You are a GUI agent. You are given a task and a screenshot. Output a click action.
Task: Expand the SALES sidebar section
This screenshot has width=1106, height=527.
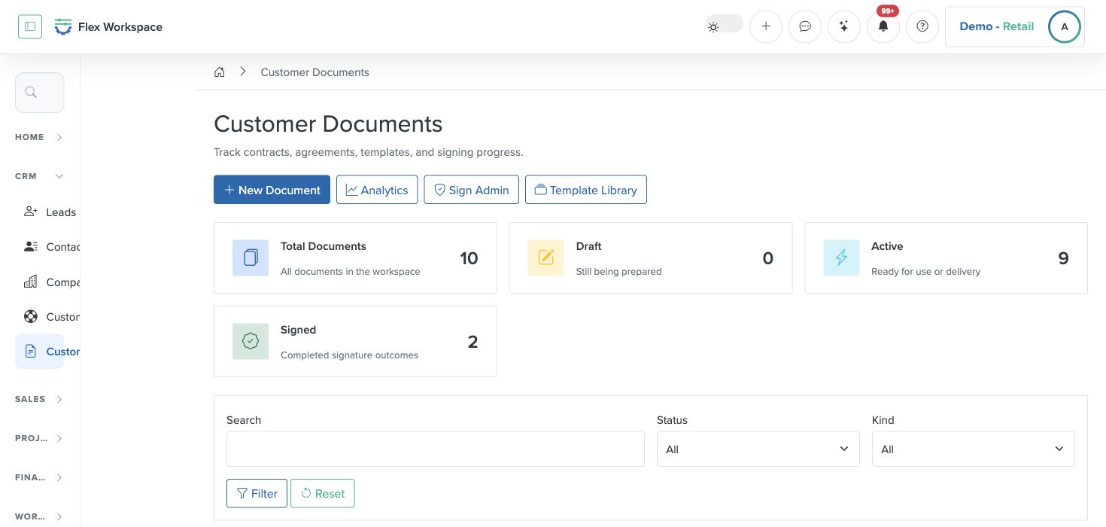tap(39, 399)
